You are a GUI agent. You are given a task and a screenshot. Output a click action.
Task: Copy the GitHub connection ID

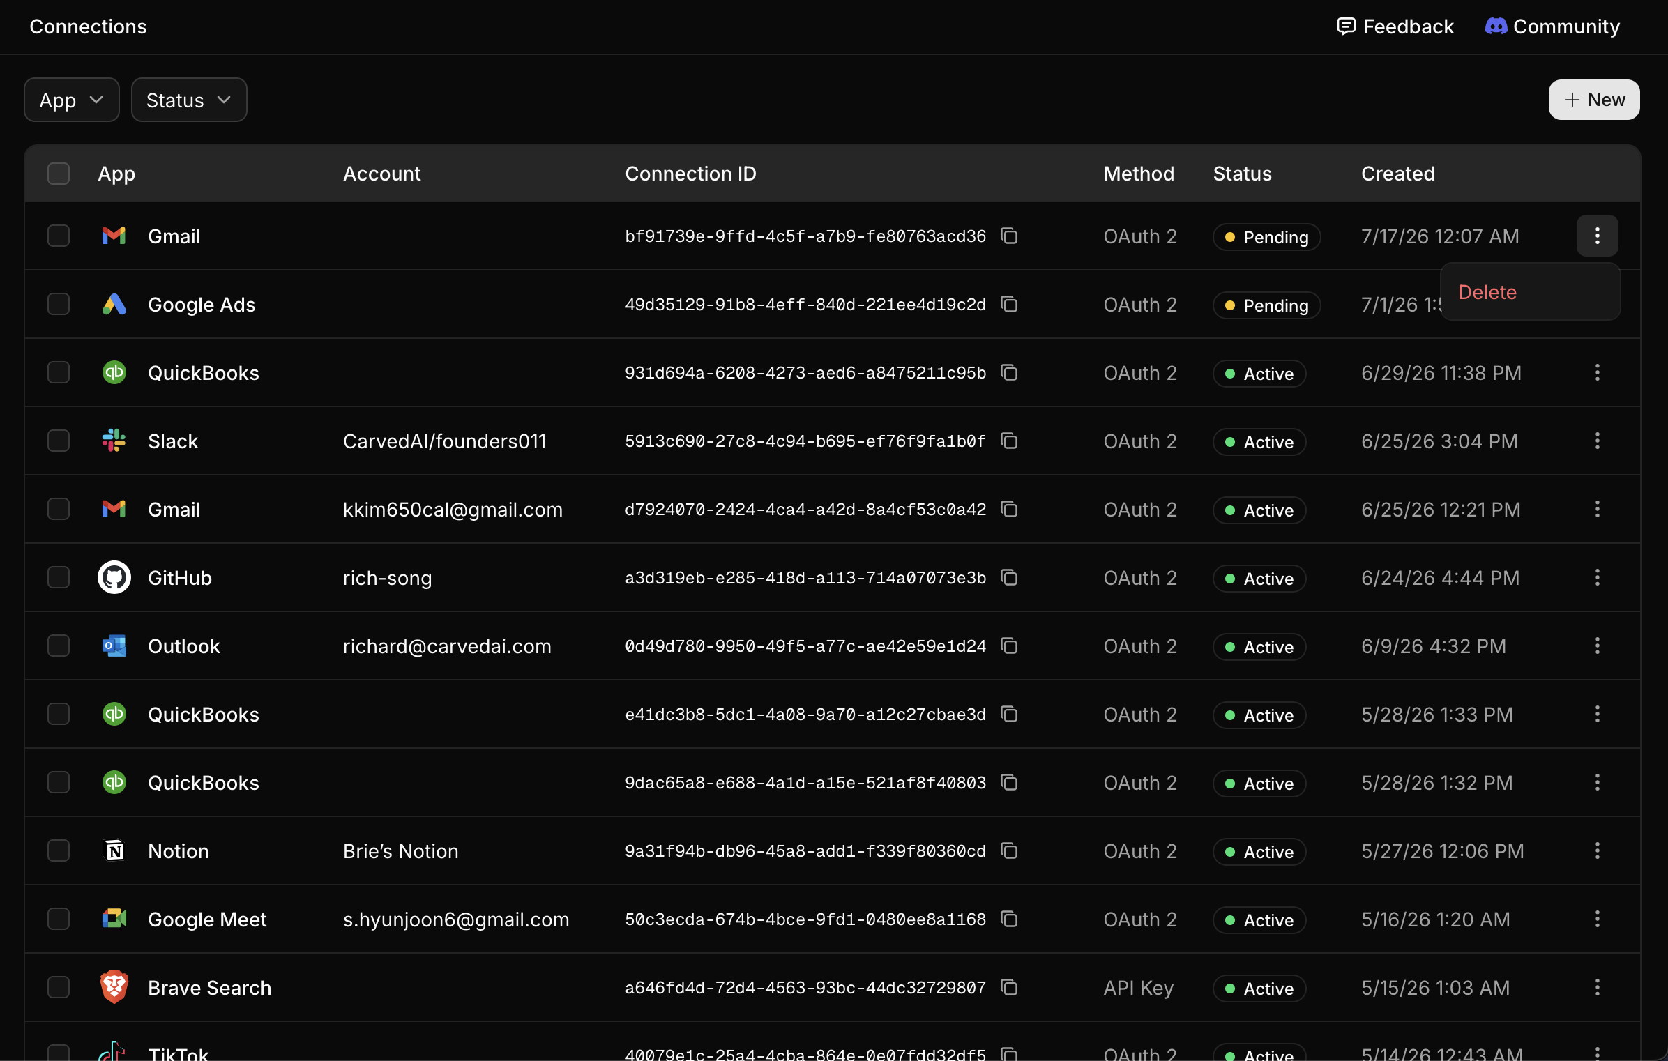1009,578
